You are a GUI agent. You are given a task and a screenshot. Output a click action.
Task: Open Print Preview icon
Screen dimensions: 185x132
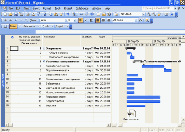tap(33, 14)
